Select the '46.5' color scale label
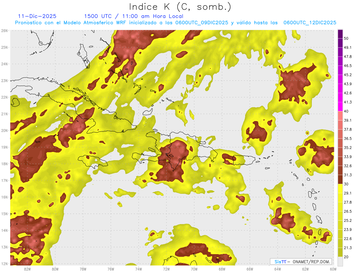The image size is (354, 273). coord(348,66)
